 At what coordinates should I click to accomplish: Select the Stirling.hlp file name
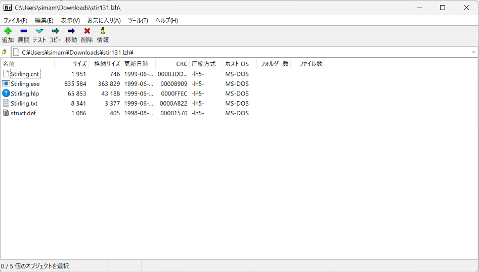25,94
